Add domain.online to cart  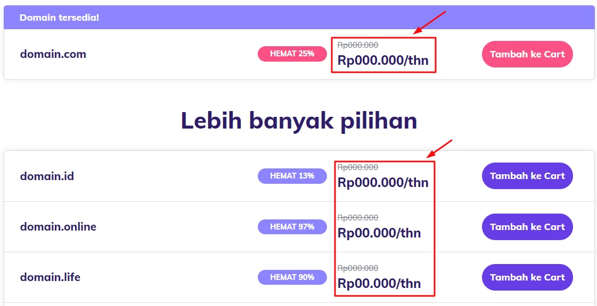[527, 227]
